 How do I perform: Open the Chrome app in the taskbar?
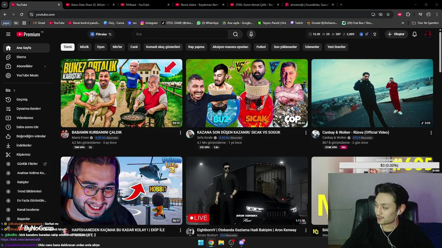211,242
